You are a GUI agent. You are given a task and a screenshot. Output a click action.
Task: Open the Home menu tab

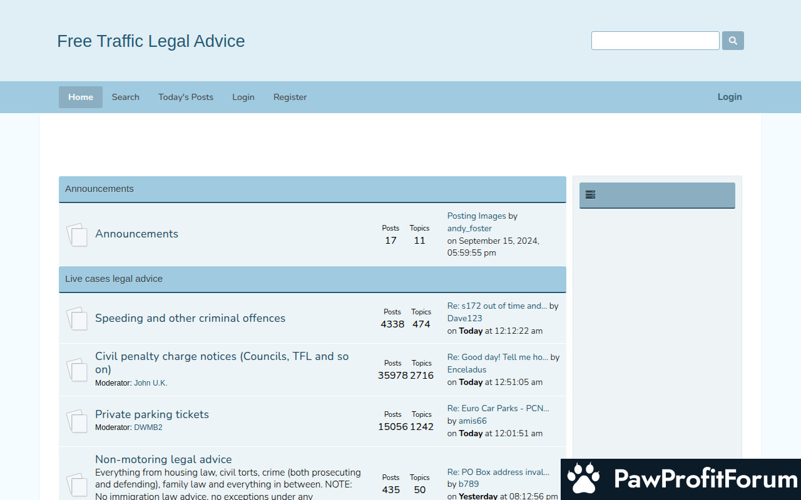pos(81,97)
